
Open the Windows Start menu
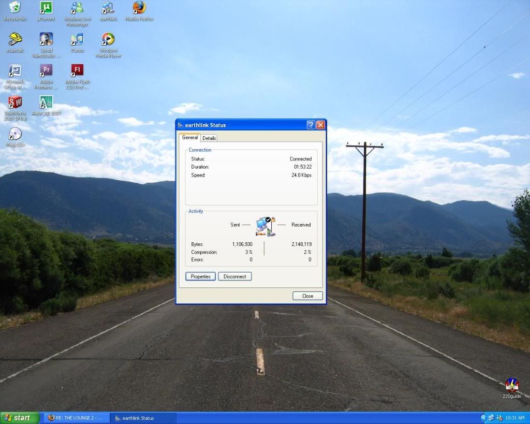click(x=19, y=418)
